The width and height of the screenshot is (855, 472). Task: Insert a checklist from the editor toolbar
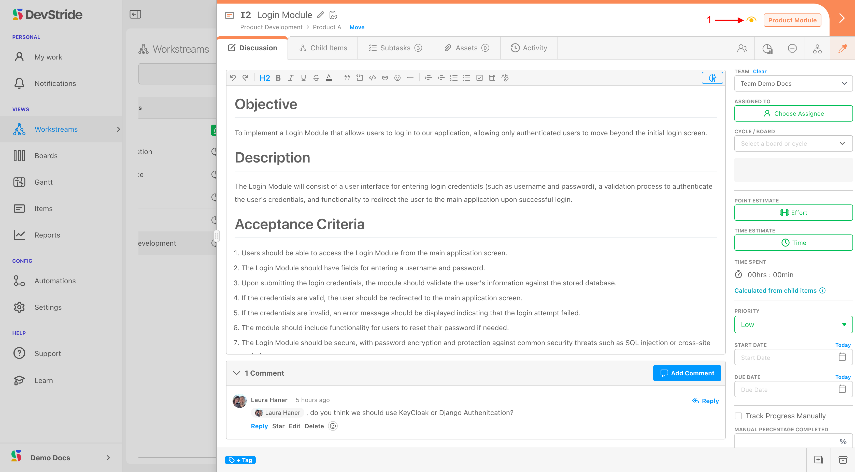coord(479,78)
